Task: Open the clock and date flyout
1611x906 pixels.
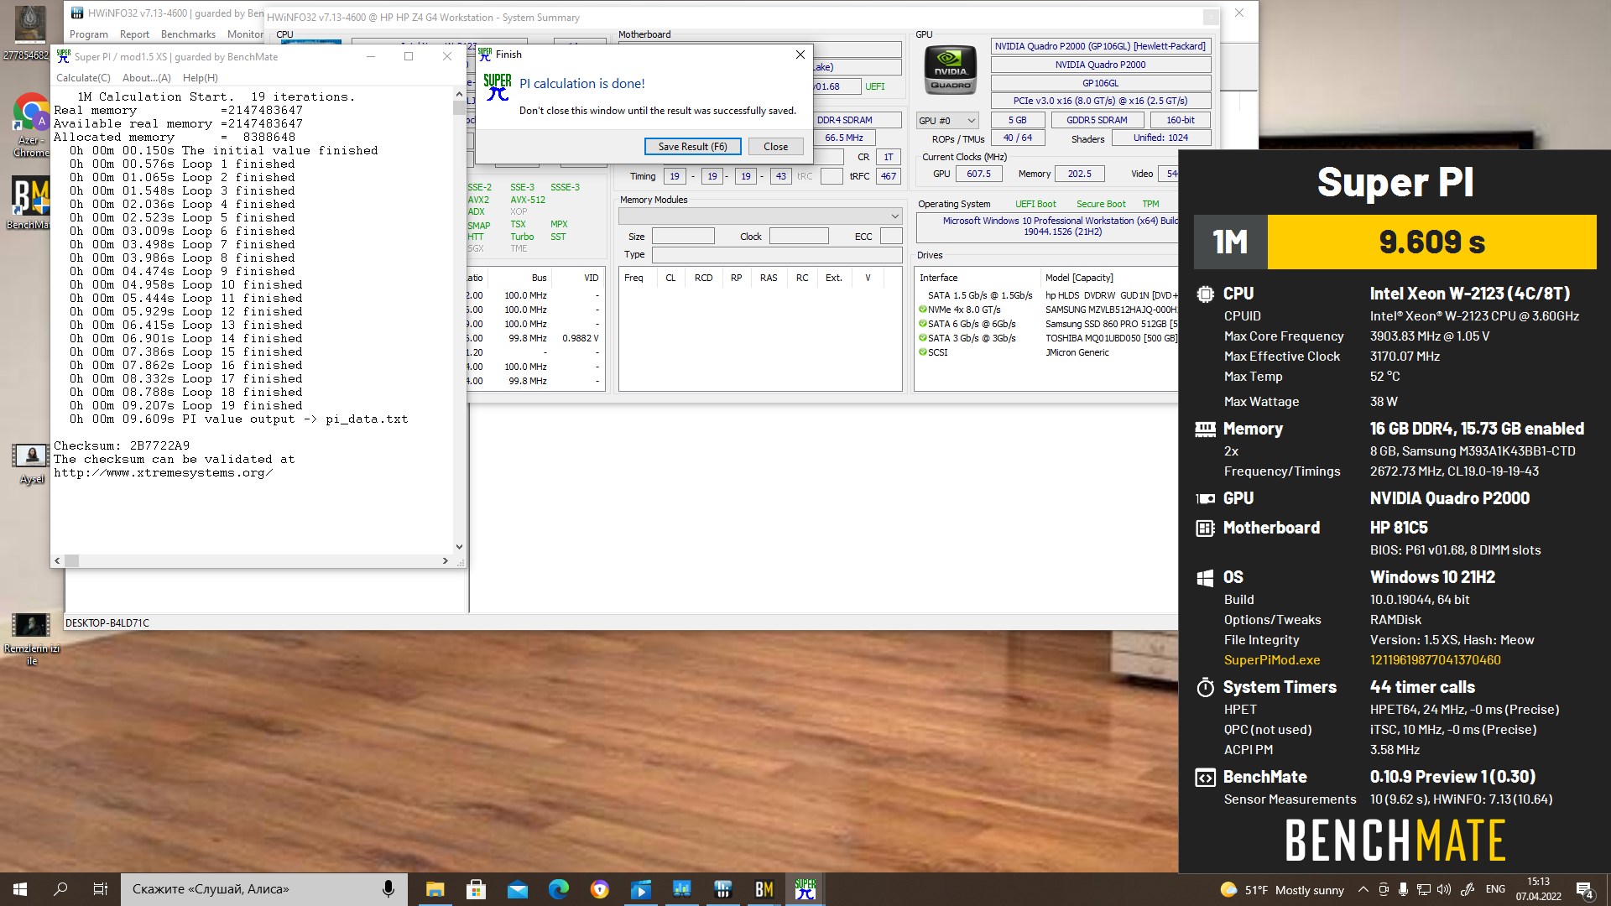Action: (x=1538, y=889)
